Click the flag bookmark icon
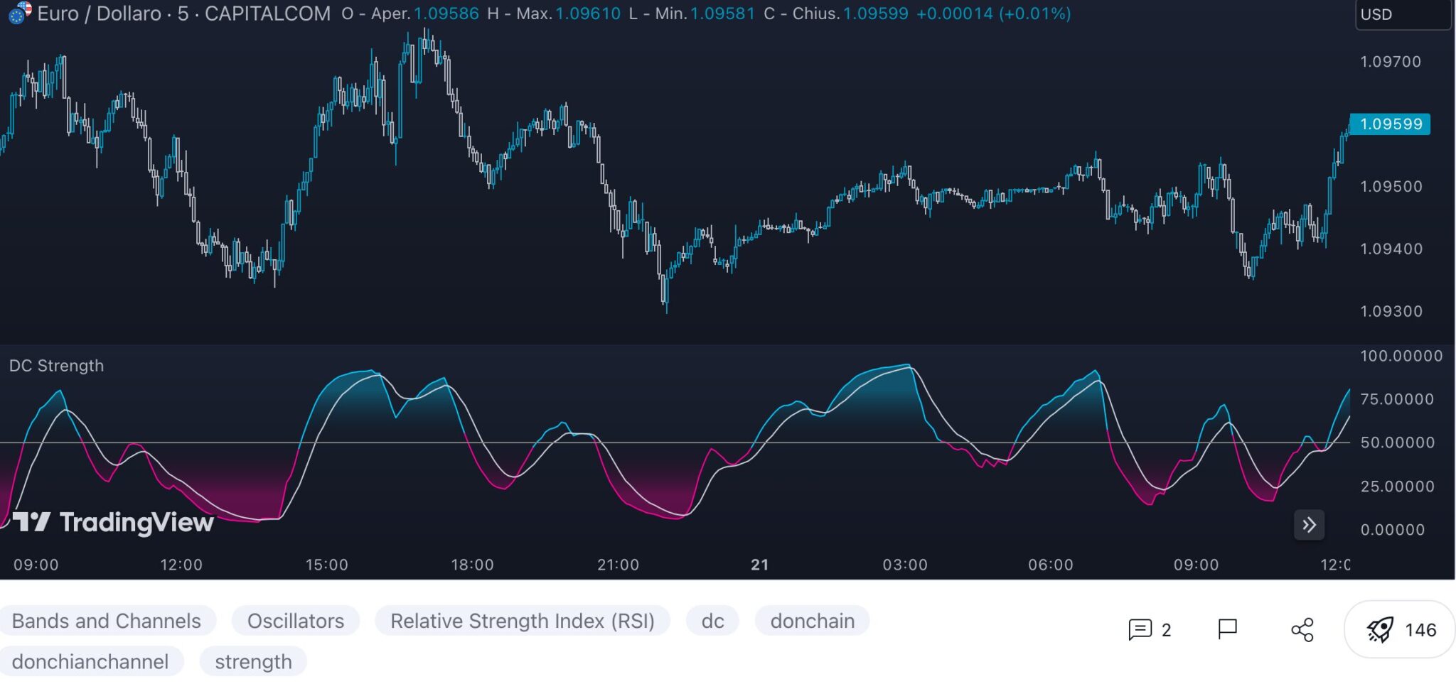Image resolution: width=1456 pixels, height=684 pixels. click(1227, 629)
